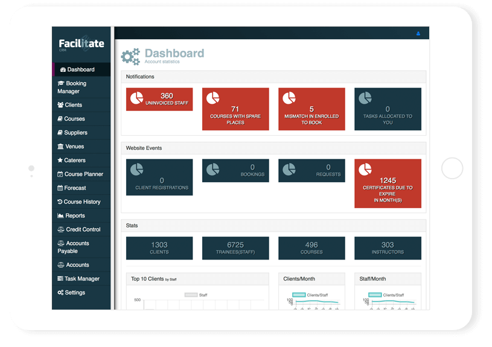Image resolution: width=492 pixels, height=347 pixels.
Task: Click the Venues building icon in sidebar
Action: [x=60, y=147]
